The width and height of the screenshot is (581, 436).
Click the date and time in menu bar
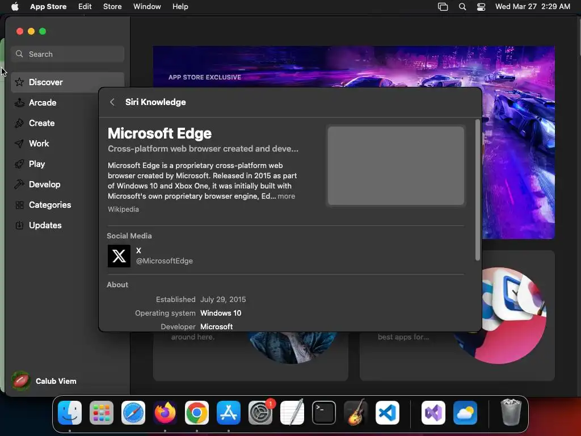[532, 7]
